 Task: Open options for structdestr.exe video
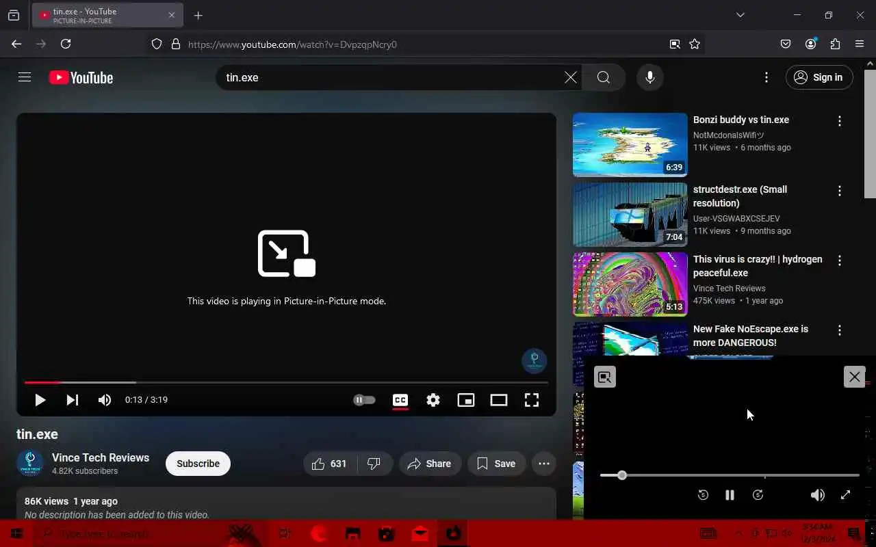(840, 191)
